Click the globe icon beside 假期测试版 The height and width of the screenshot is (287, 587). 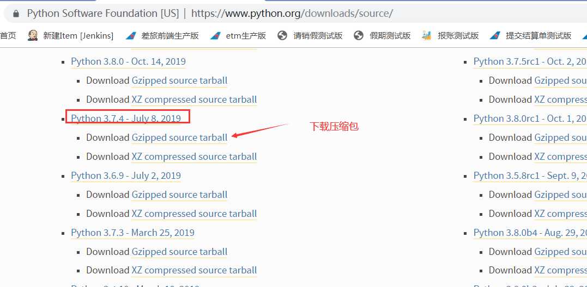[x=359, y=36]
